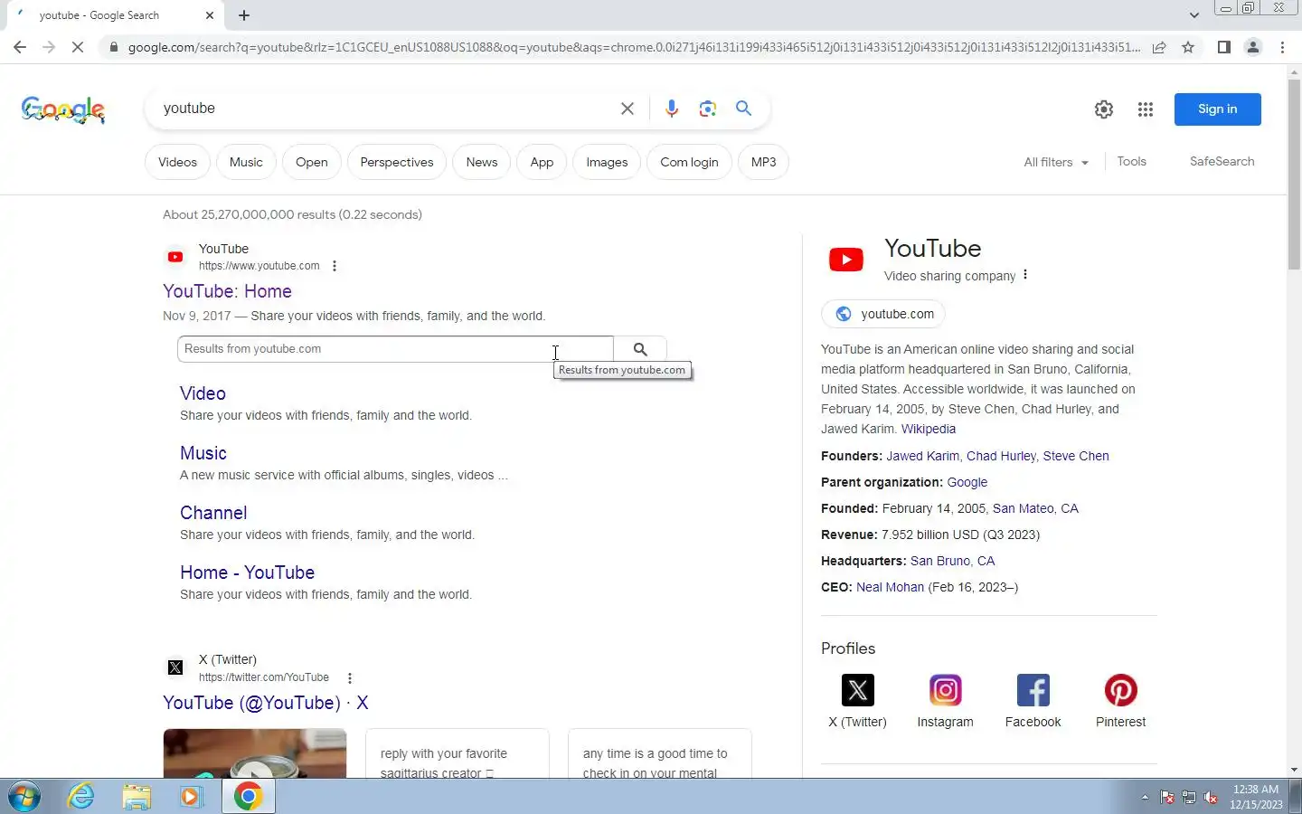Select the Videos filter chip
The height and width of the screenshot is (814, 1302).
[177, 162]
